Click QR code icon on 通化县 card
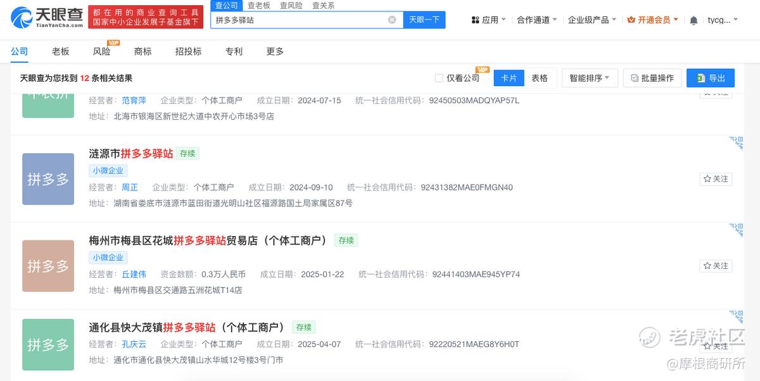Viewport: 760px width, 381px height. [x=737, y=316]
